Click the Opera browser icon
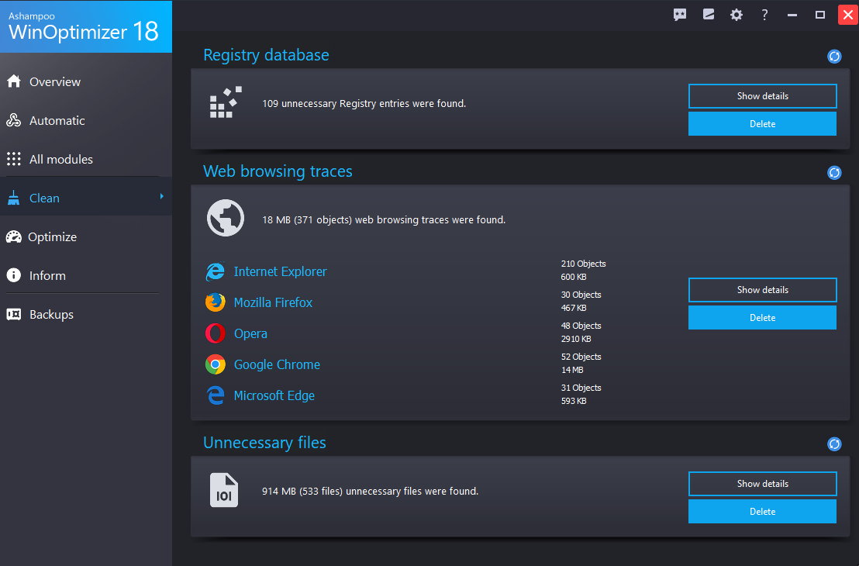Viewport: 859px width, 566px height. (x=215, y=333)
